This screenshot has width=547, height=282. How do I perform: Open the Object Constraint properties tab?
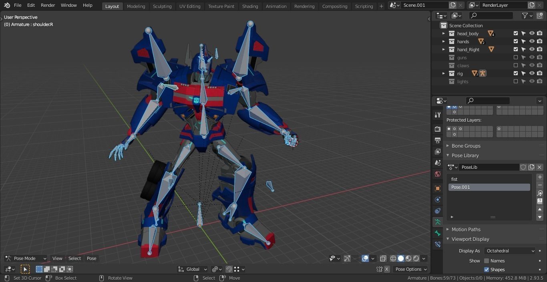(437, 211)
